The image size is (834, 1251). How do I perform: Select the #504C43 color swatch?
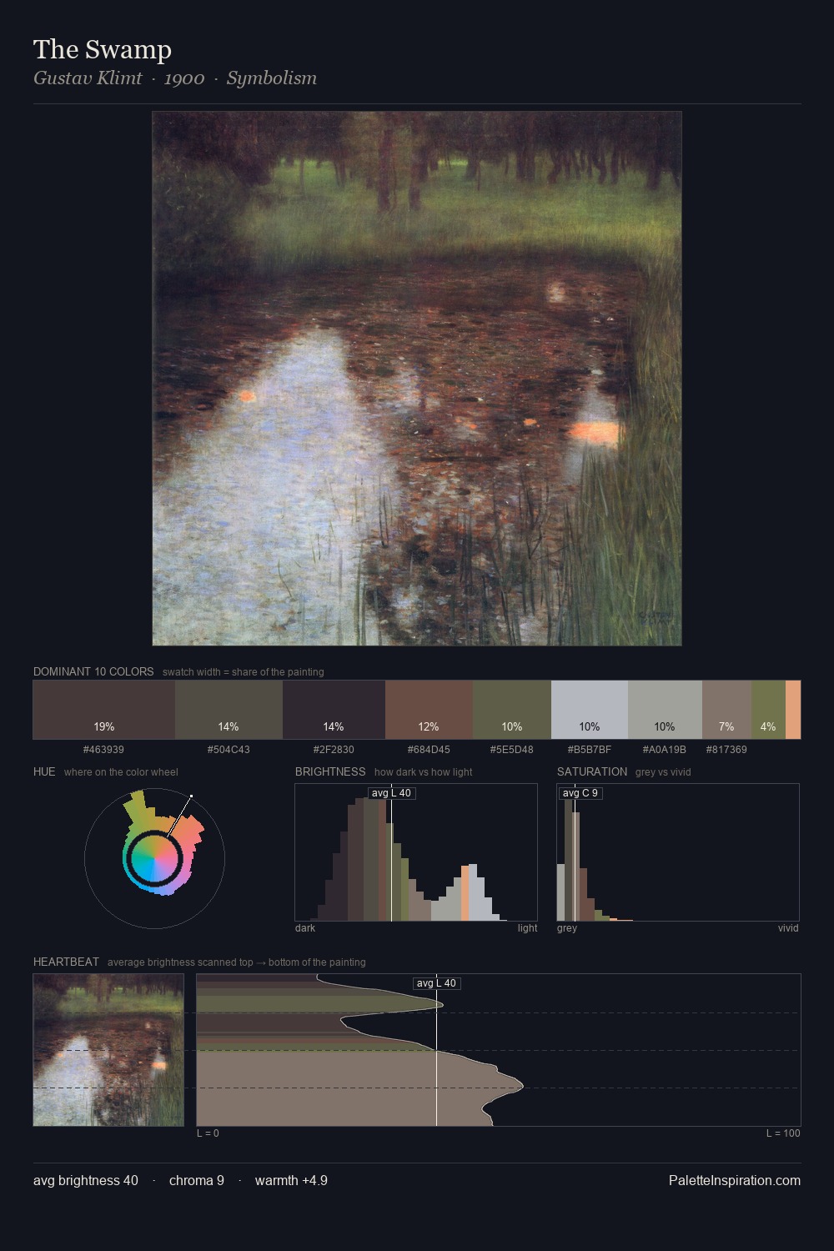click(229, 710)
